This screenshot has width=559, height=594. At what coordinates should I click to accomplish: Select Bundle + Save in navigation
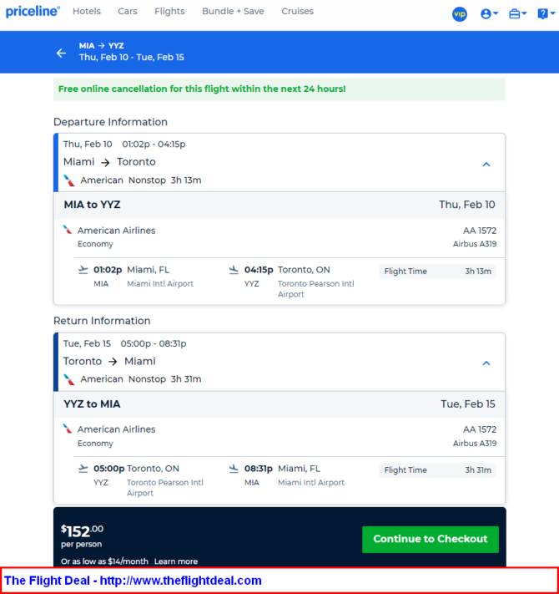click(233, 12)
